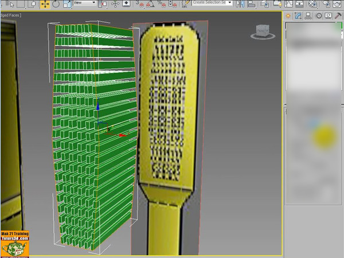The width and height of the screenshot is (344, 258).
Task: Enable Select and Manipulate tool
Action: (115, 4)
